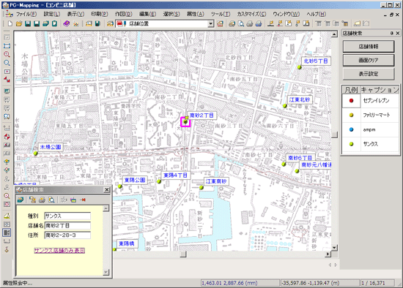Click the 東陽公園 store label on map
Viewport: 403px width, 288px height.
135,180
